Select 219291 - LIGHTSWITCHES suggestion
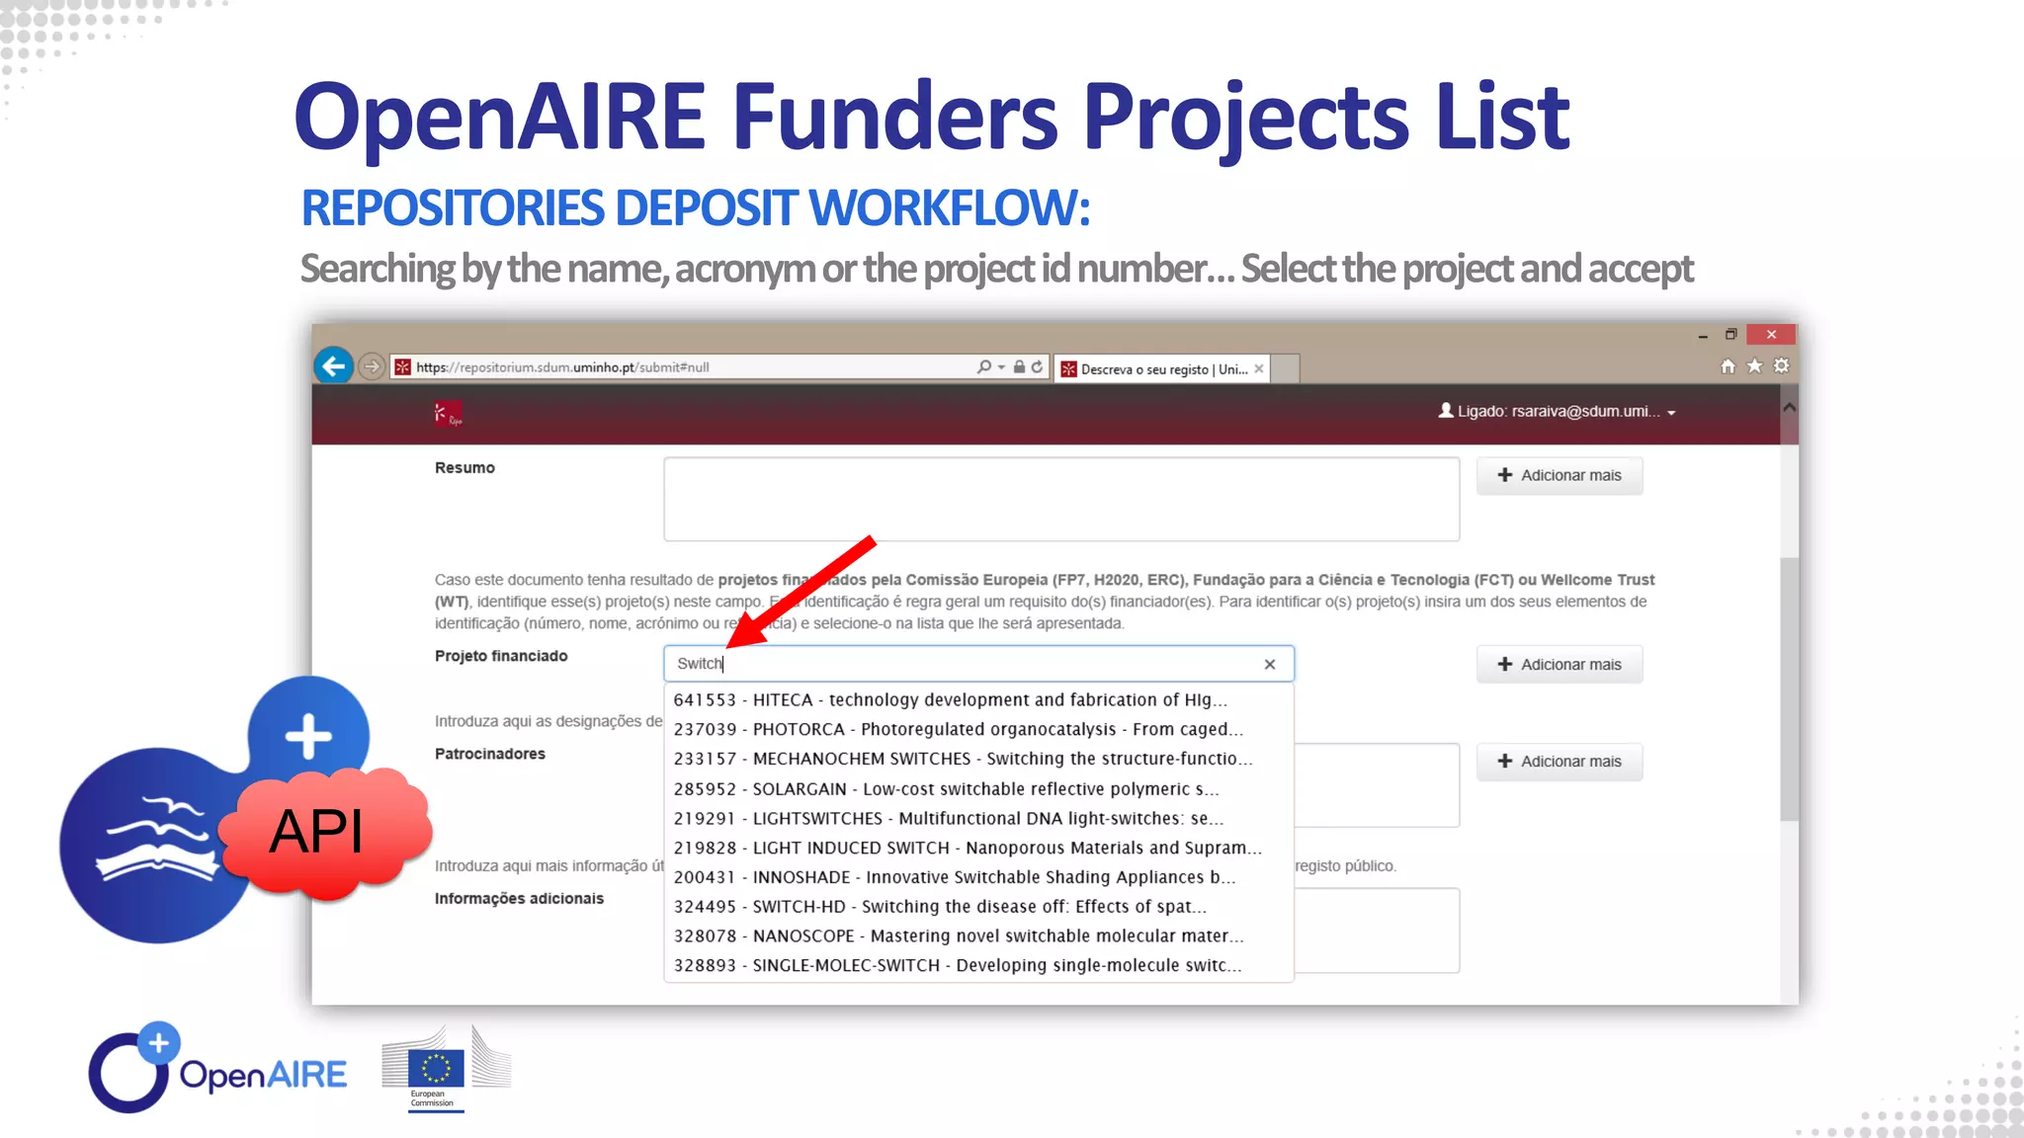 978,818
